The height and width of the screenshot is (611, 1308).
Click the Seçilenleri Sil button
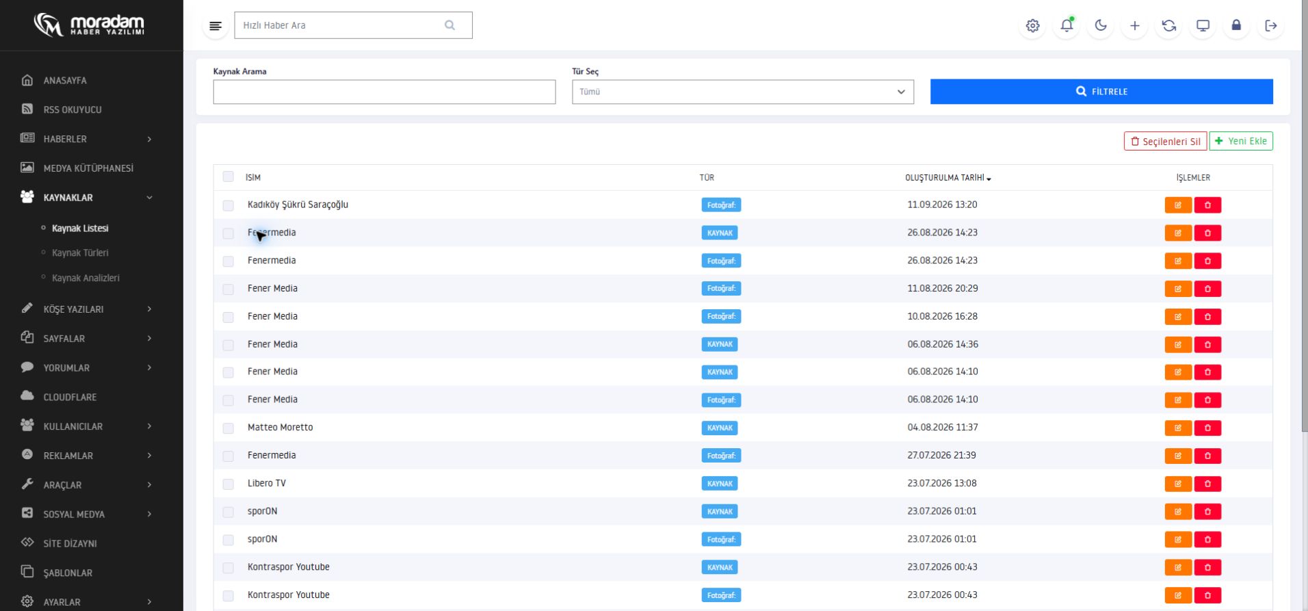point(1165,141)
